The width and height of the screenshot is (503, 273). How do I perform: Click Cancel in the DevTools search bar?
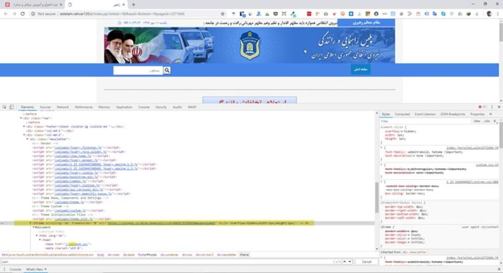pyautogui.click(x=367, y=262)
